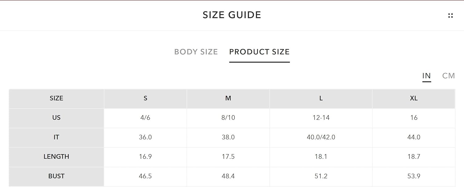Click the 4/6 US size cell
The height and width of the screenshot is (187, 464).
tap(145, 118)
